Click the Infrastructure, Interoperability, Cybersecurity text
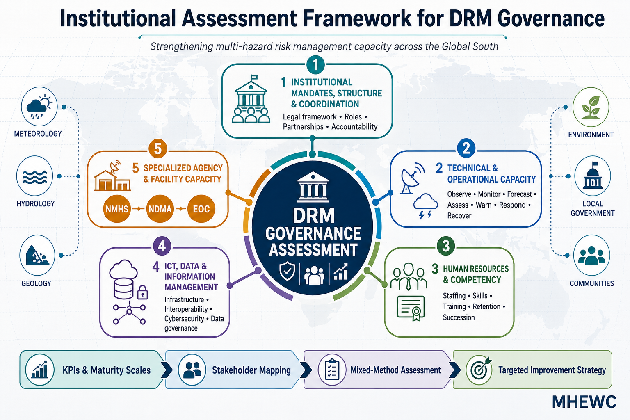This screenshot has width=630, height=420. click(194, 314)
